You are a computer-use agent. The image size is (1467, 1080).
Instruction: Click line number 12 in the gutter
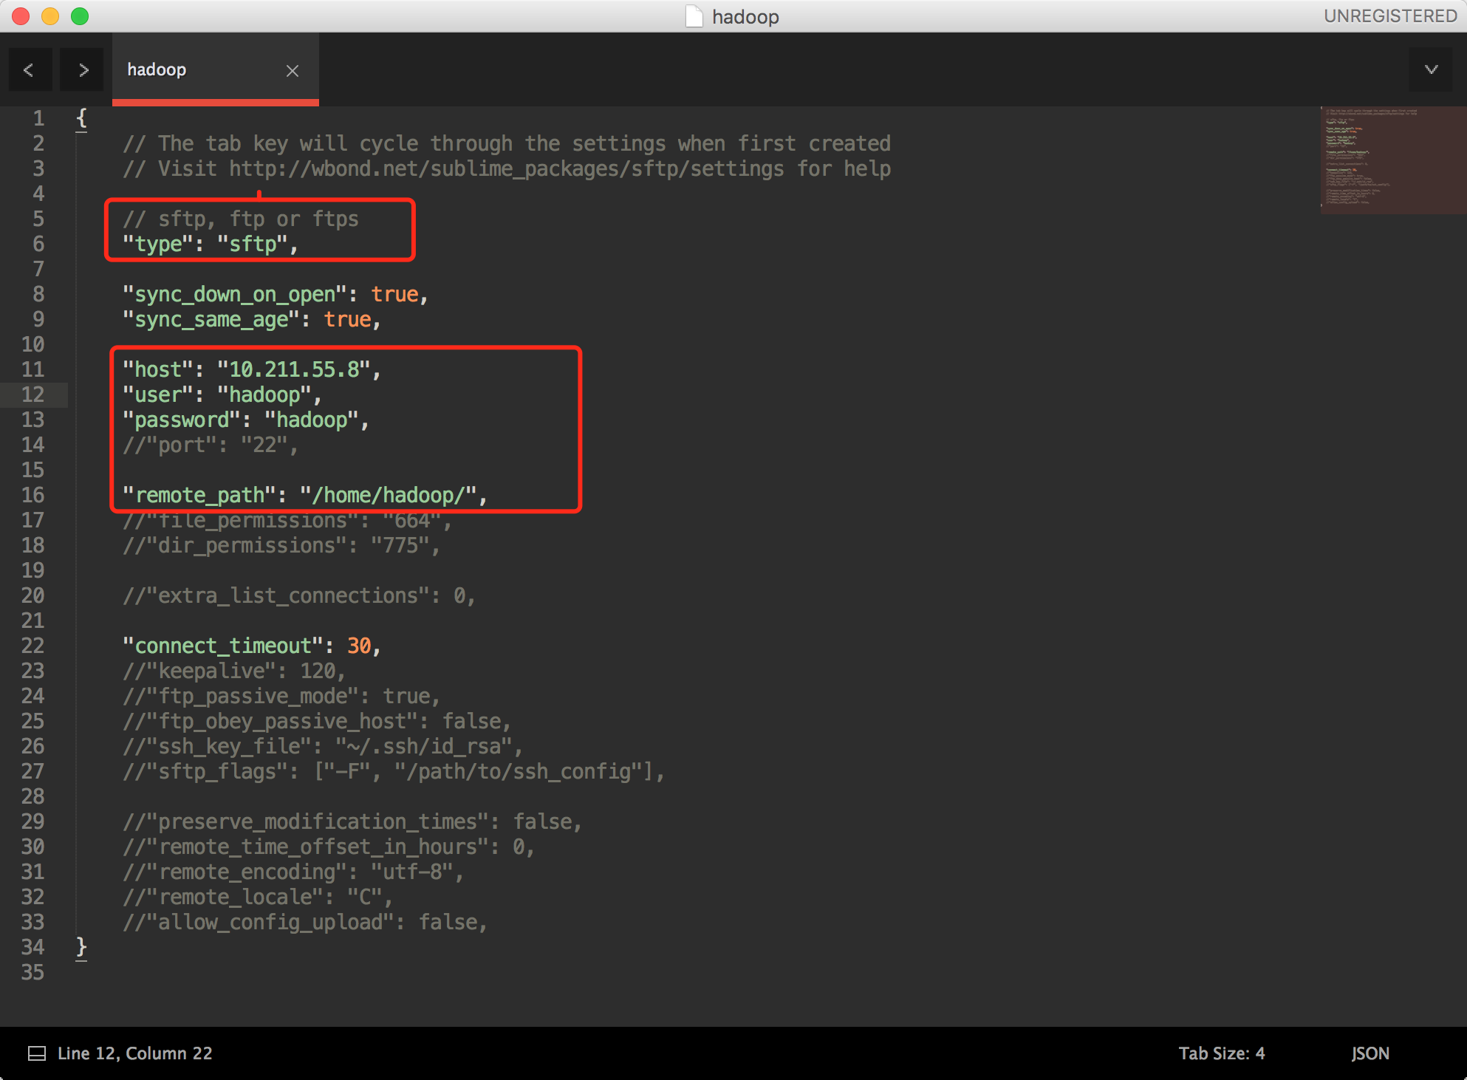point(33,394)
